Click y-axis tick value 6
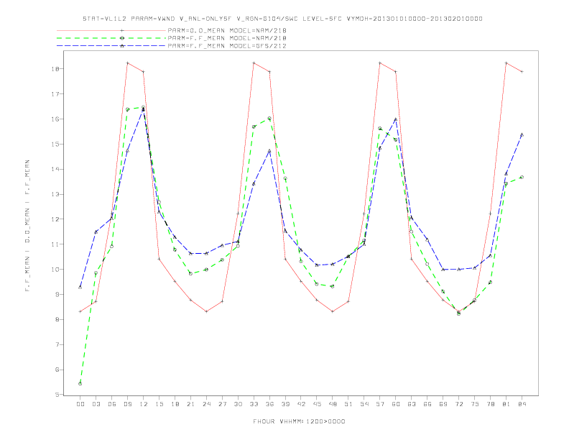This screenshot has width=569, height=440. point(57,370)
